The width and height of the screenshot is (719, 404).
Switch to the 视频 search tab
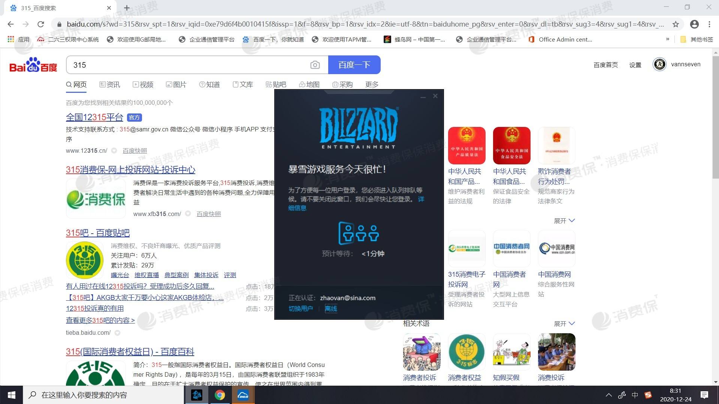pos(143,85)
